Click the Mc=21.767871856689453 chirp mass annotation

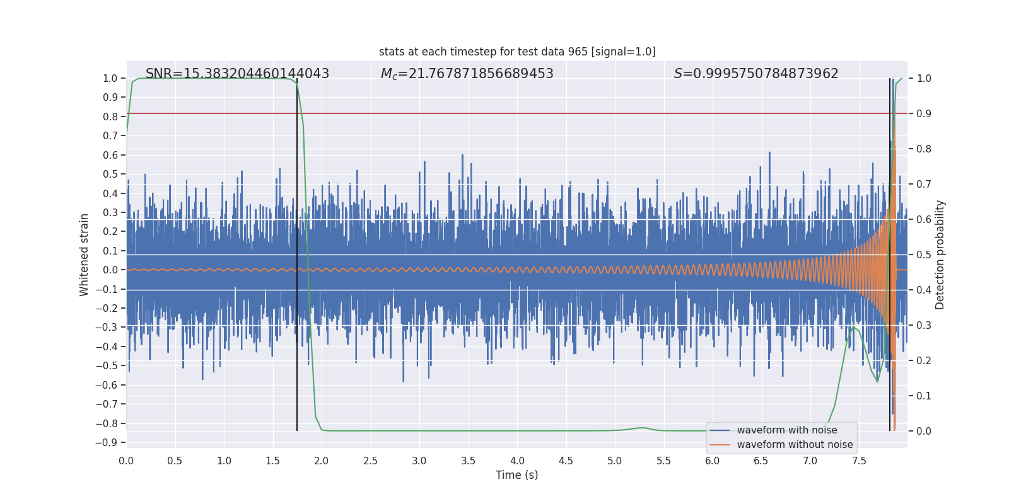point(467,74)
